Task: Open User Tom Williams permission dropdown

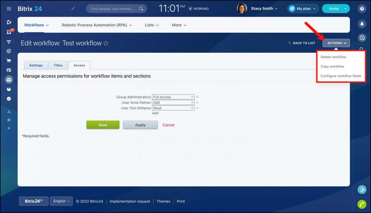Action: 173,108
